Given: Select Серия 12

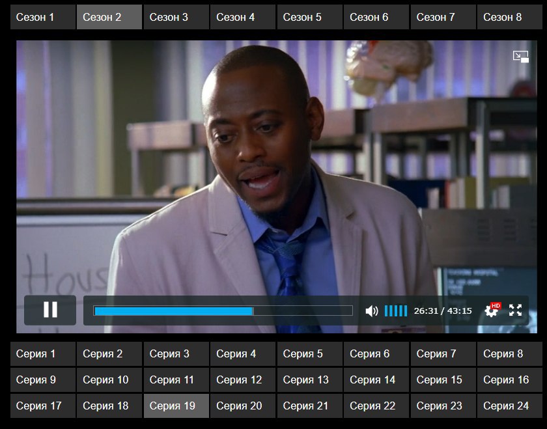Looking at the screenshot, I should click(243, 380).
